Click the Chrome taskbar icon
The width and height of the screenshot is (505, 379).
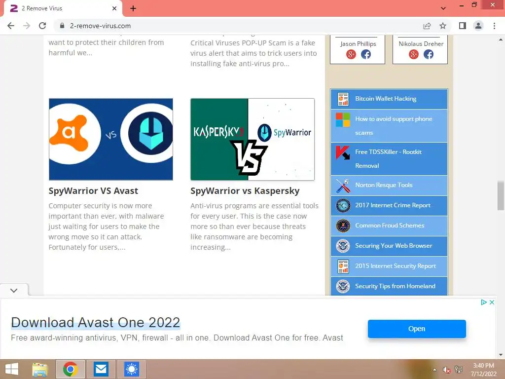(x=71, y=369)
